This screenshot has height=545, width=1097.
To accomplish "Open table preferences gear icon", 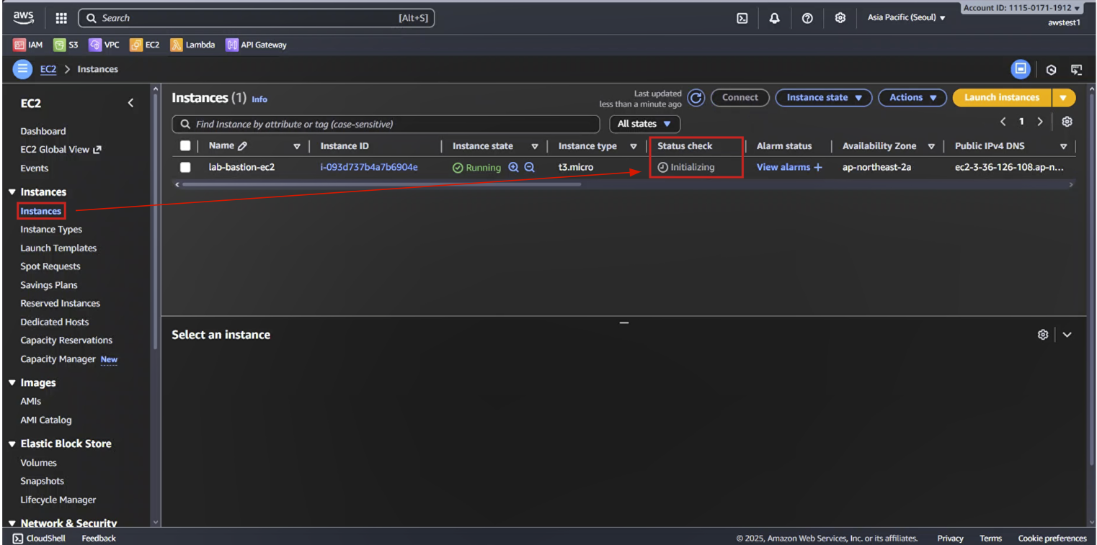I will (1067, 122).
